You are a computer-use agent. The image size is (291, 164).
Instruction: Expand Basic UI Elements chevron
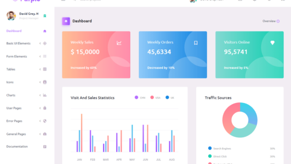point(40,43)
